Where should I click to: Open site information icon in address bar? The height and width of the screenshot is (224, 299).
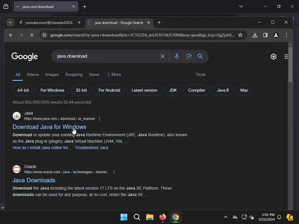coord(44,35)
